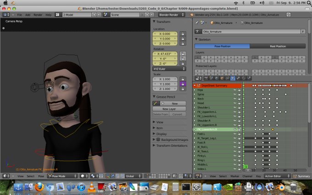Screen dimensions: 312x195
Task: Open the Action Editor mode dropdown
Action: pyautogui.click(x=278, y=176)
